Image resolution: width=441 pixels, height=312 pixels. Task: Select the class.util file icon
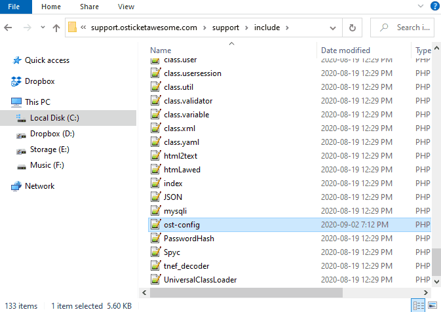(155, 87)
